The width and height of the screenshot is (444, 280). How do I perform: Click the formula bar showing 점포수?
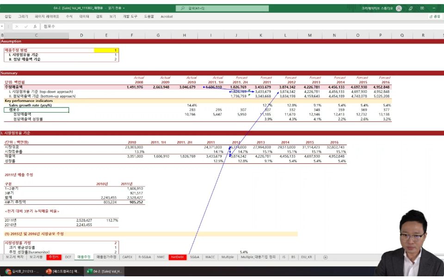click(242, 26)
